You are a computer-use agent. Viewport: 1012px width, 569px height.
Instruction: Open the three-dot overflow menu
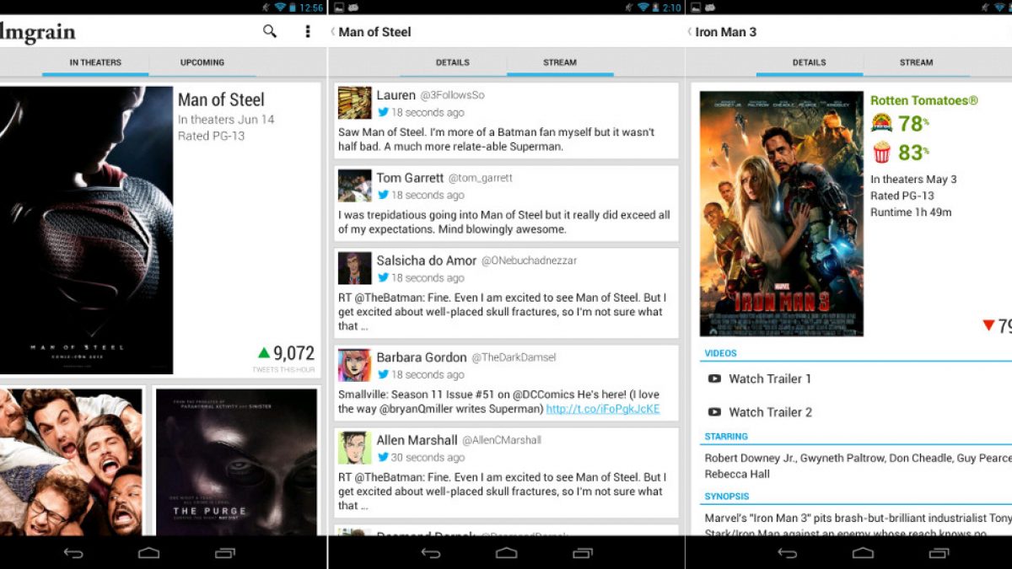pos(307,31)
